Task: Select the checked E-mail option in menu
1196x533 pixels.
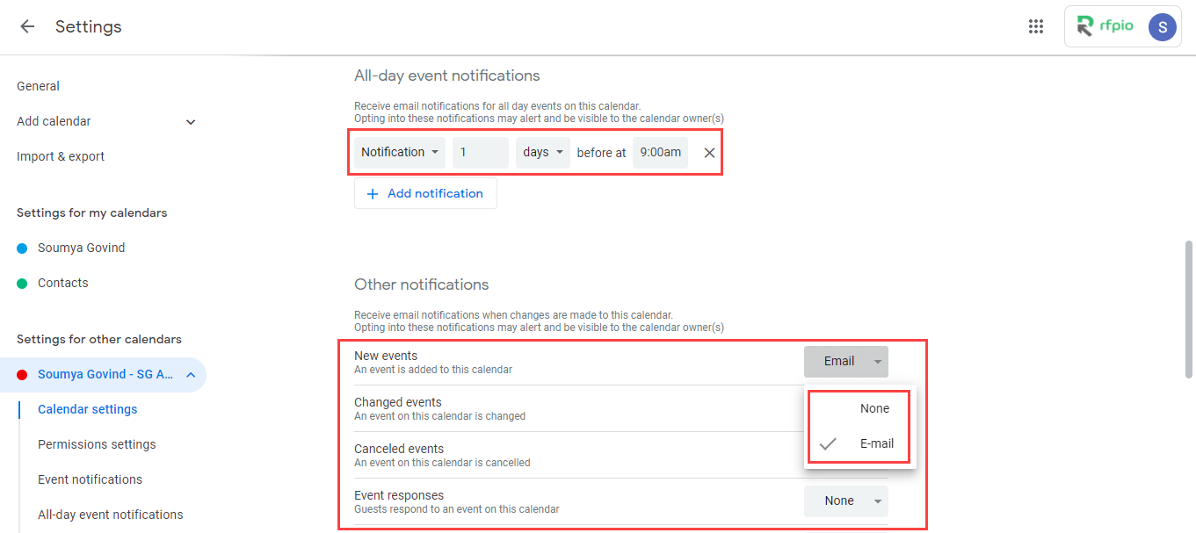Action: coord(876,443)
